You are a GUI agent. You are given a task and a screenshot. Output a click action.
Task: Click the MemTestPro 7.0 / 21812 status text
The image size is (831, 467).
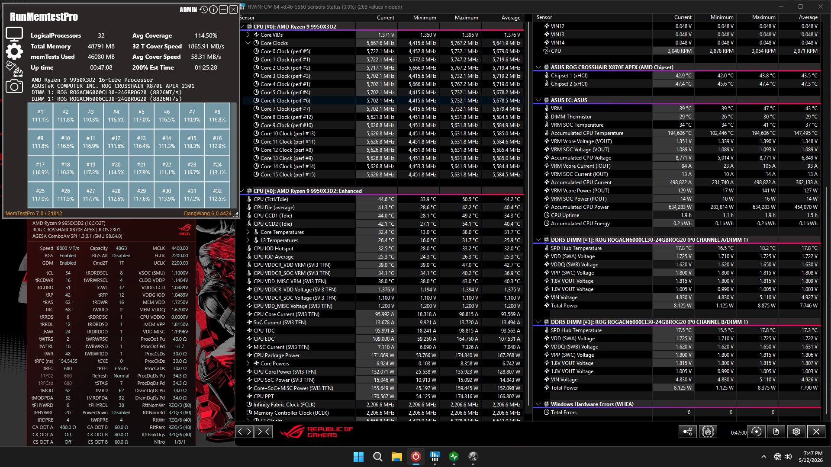tap(34, 214)
